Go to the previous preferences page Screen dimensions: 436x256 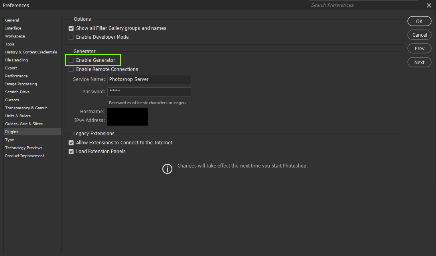point(419,48)
